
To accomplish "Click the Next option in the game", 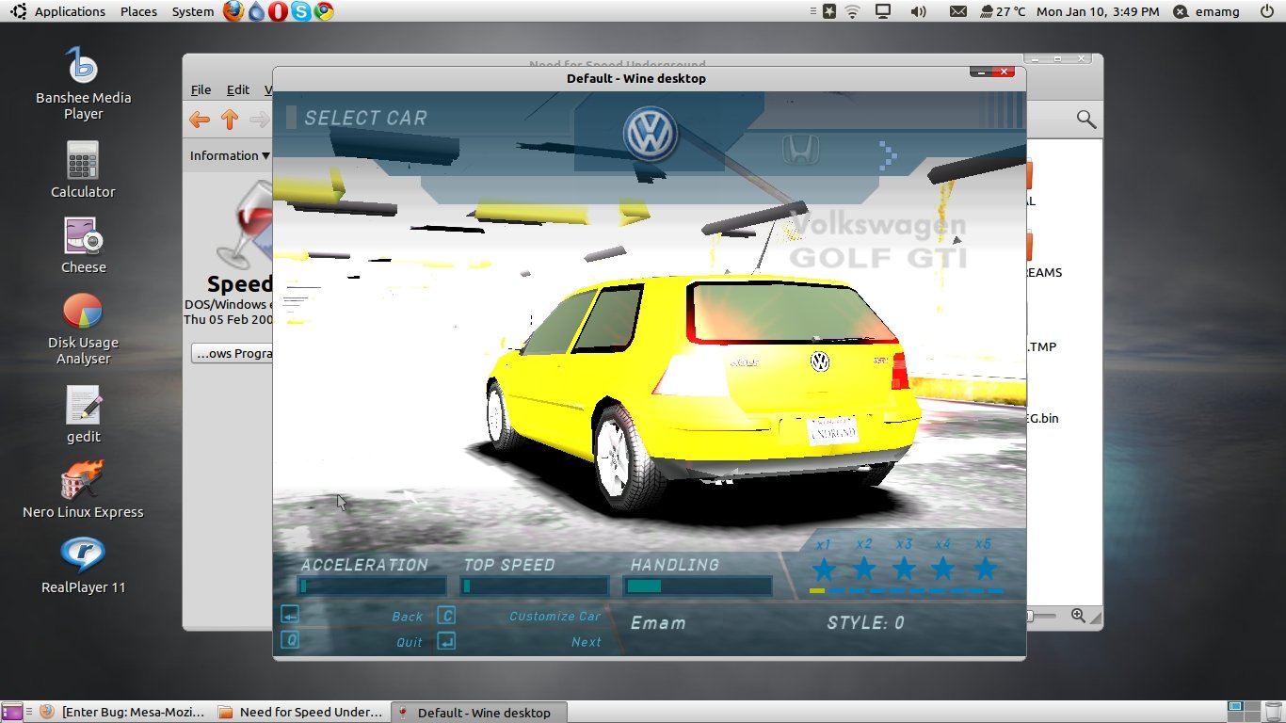I will click(586, 642).
